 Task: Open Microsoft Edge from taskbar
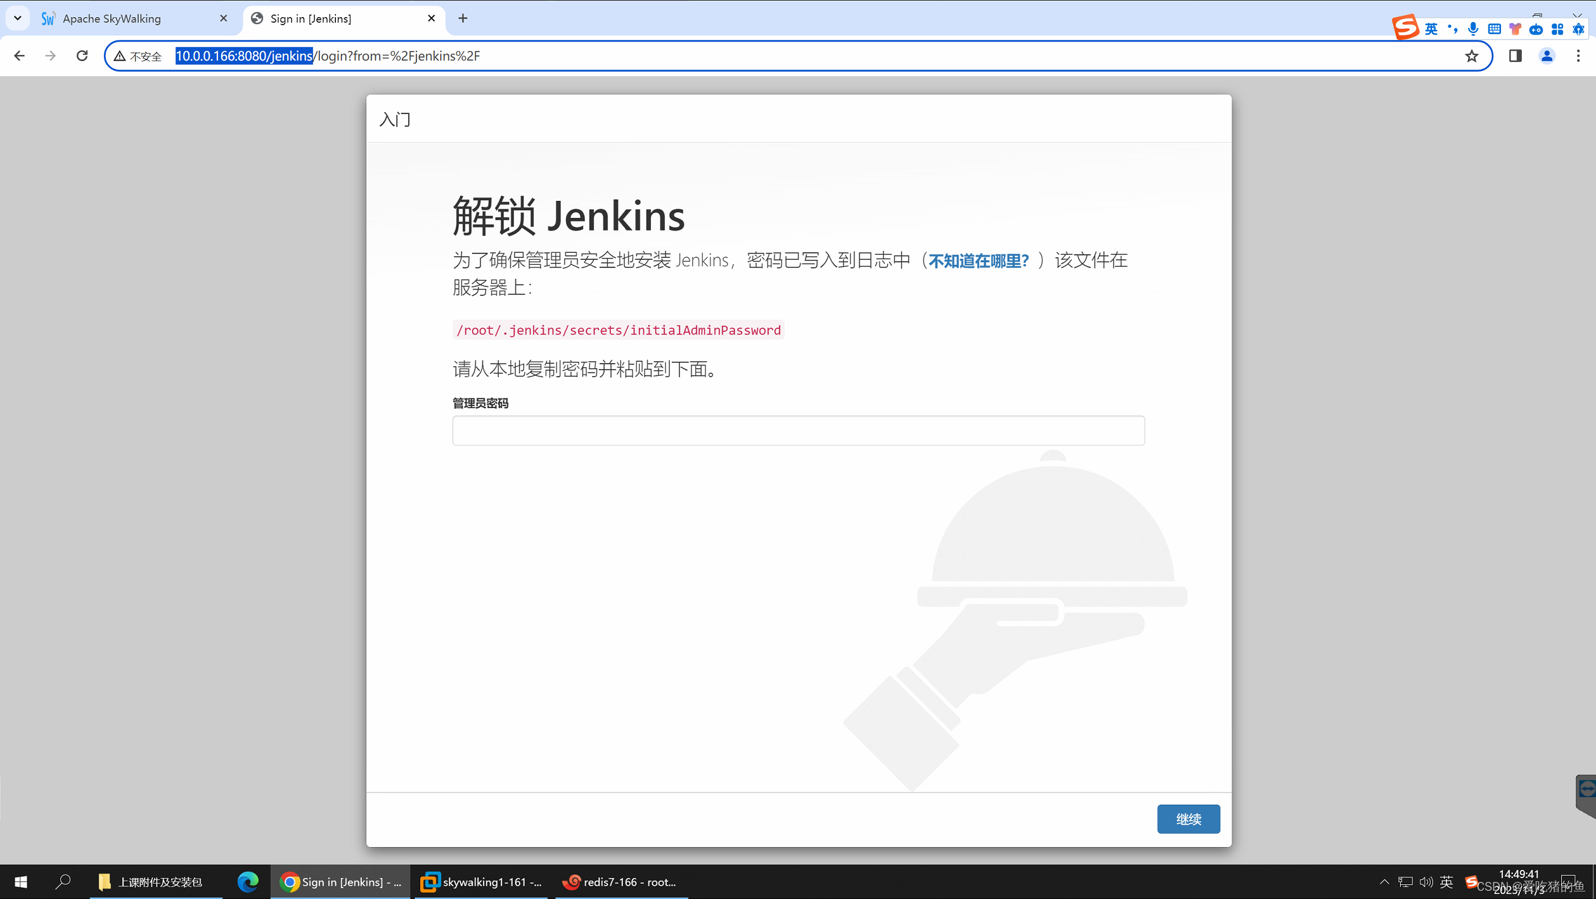coord(248,881)
